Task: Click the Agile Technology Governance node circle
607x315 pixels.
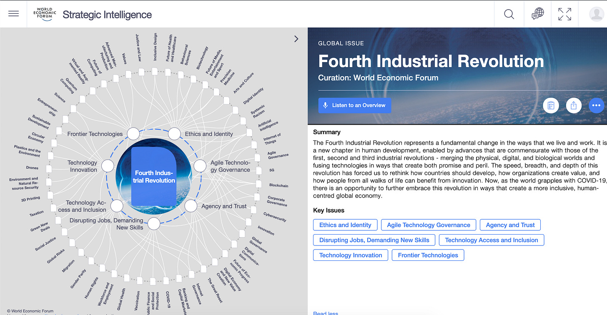Action: (200, 166)
